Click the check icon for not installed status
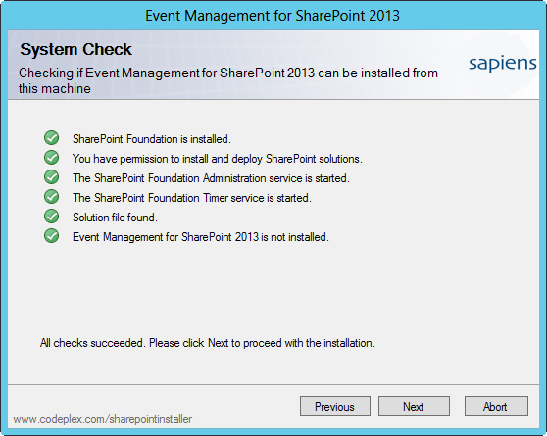The image size is (547, 436). [x=52, y=235]
